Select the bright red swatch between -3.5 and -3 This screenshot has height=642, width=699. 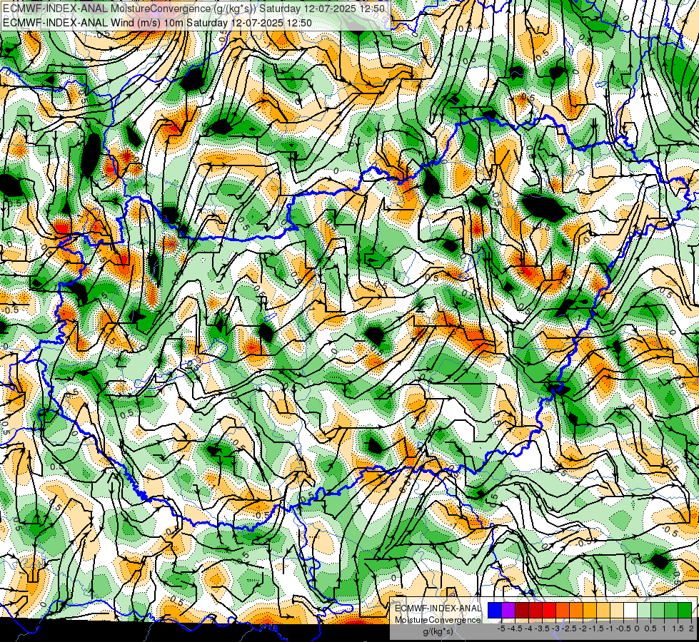coord(549,610)
